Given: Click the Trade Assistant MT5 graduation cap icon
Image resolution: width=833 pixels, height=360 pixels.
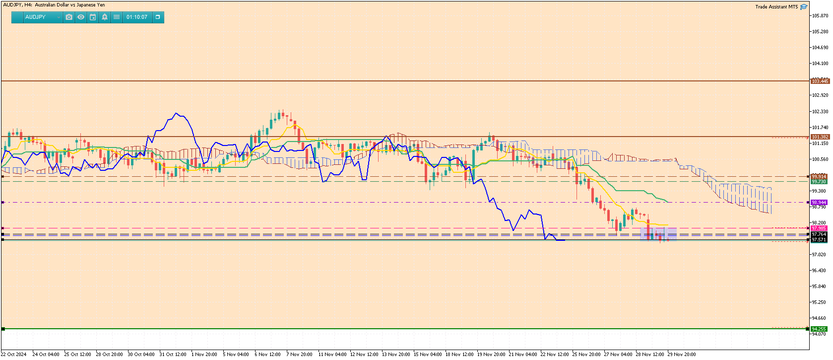Looking at the screenshot, I should pyautogui.click(x=804, y=7).
